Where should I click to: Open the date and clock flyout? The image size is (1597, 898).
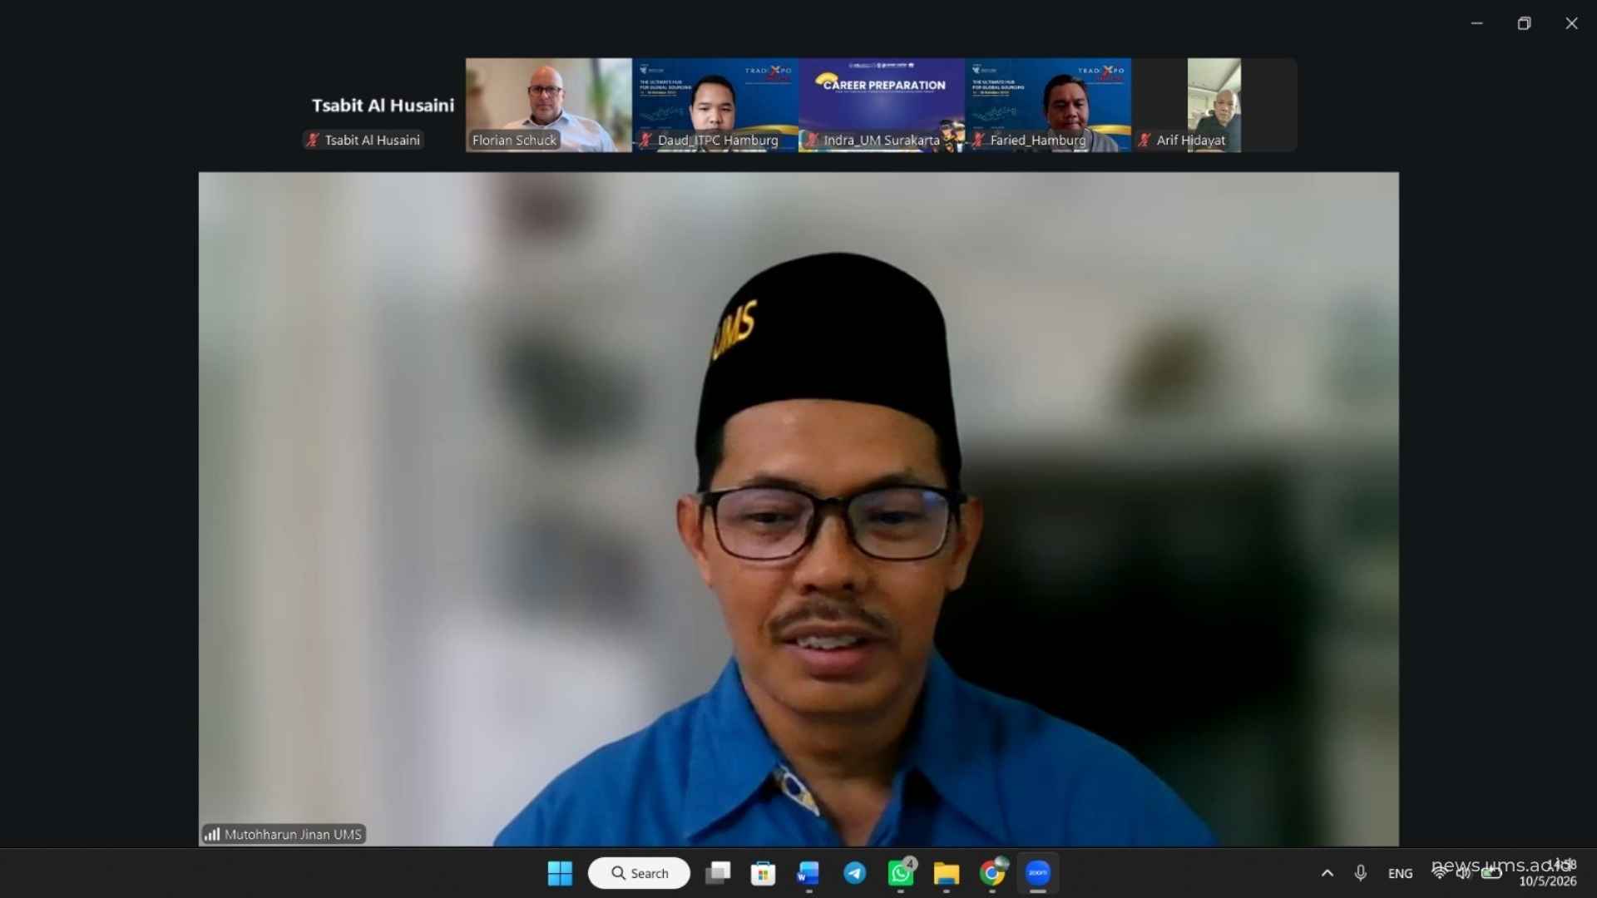tap(1548, 873)
